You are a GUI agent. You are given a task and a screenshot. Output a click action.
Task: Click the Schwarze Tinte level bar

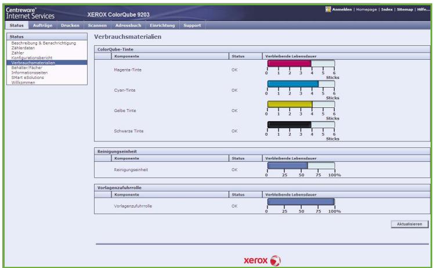click(x=301, y=125)
